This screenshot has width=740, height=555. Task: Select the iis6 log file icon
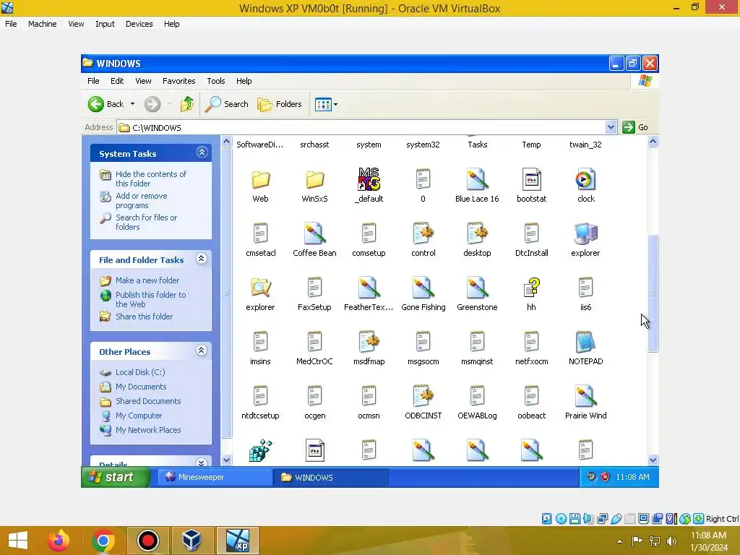point(585,288)
